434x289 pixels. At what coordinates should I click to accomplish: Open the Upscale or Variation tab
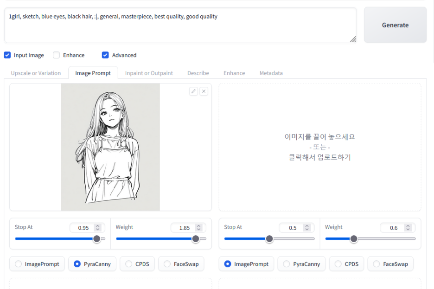(x=36, y=73)
